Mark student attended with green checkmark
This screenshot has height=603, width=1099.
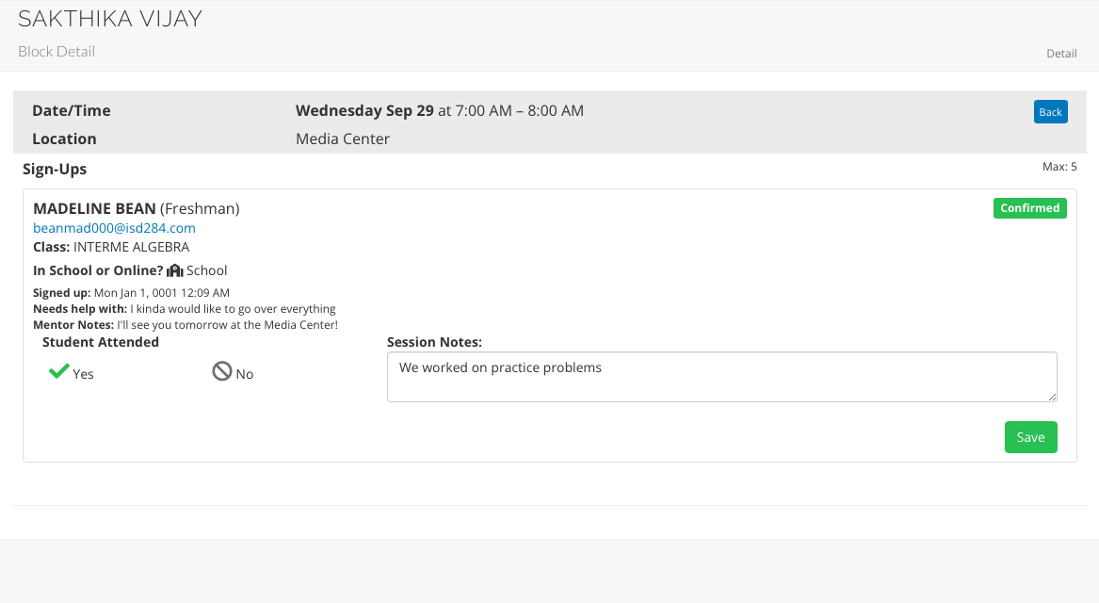(x=59, y=372)
